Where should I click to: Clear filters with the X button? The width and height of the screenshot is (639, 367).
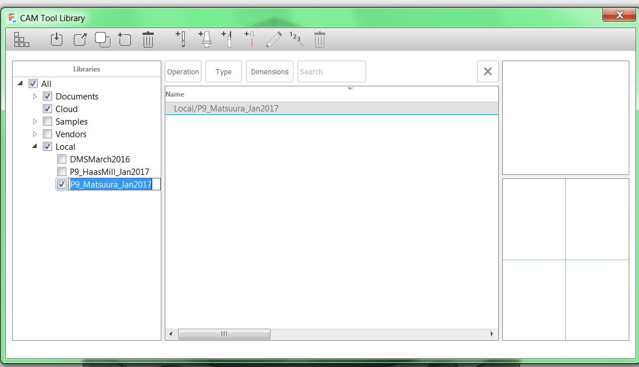click(488, 71)
